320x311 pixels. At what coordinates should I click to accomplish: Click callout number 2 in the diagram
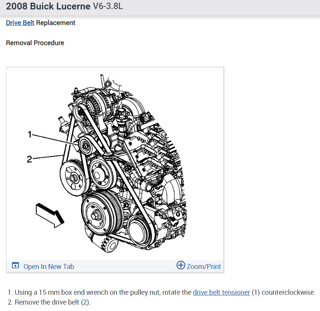tap(30, 159)
